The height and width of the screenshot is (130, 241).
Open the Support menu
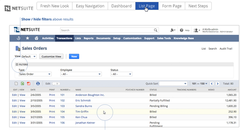coord(149,38)
